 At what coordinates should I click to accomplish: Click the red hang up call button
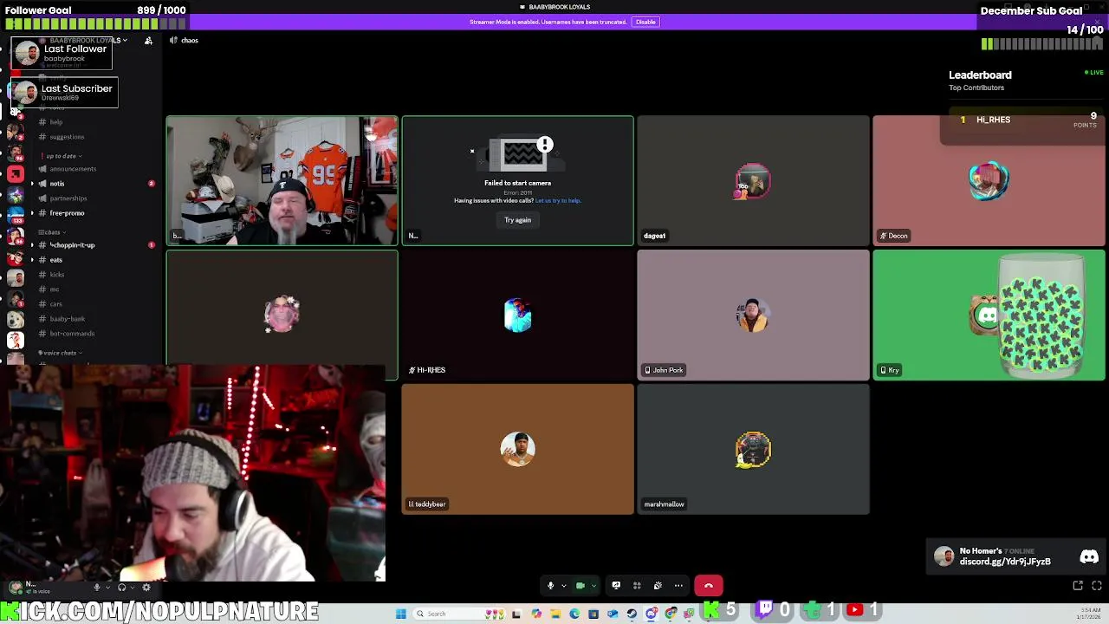[x=709, y=586]
